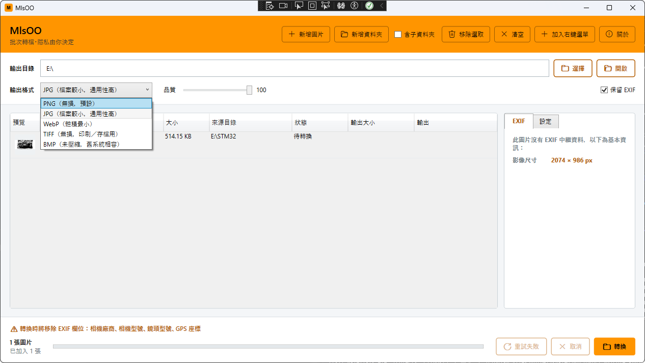645x363 pixels.
Task: Click the 取消 cancel button
Action: click(x=570, y=346)
